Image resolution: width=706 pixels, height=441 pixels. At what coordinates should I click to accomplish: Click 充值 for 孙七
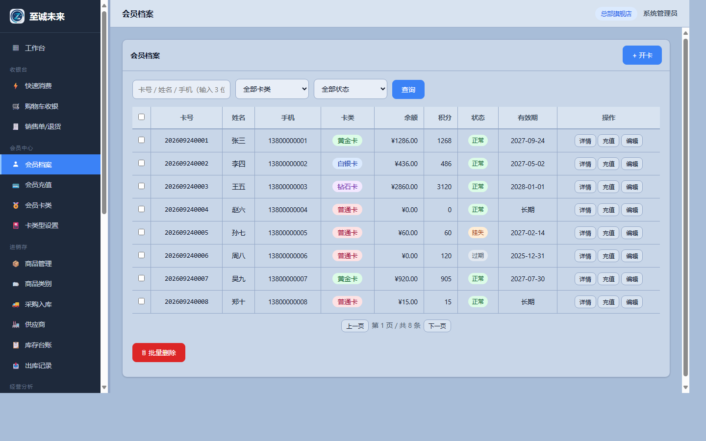pyautogui.click(x=608, y=233)
